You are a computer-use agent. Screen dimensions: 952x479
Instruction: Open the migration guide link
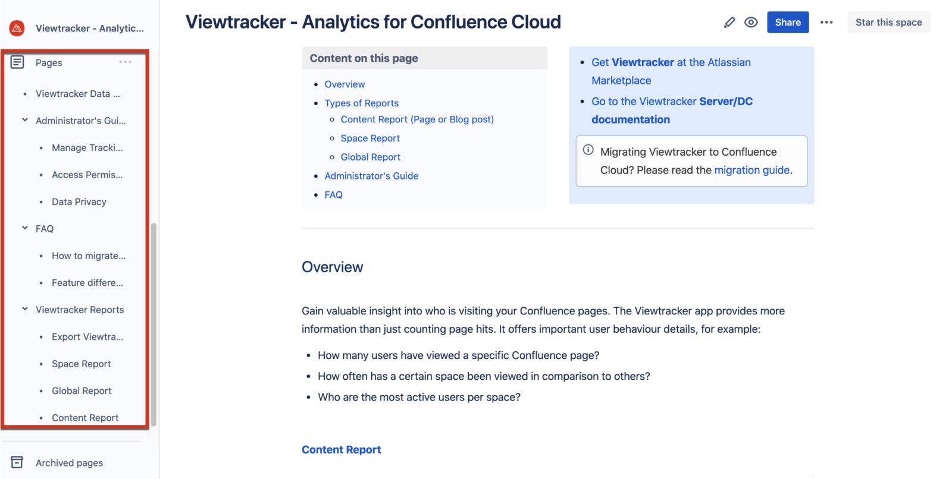click(752, 170)
